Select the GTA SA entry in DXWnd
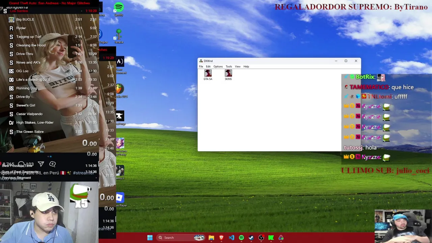 coord(208,75)
